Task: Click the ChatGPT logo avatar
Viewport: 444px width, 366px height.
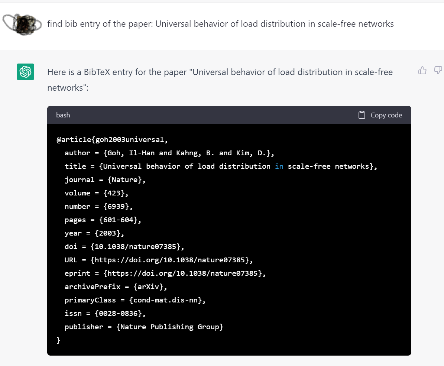Action: (26, 72)
